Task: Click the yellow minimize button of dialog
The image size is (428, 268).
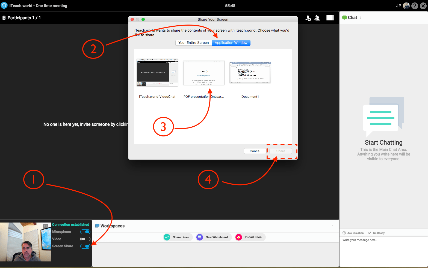Action: [138, 19]
